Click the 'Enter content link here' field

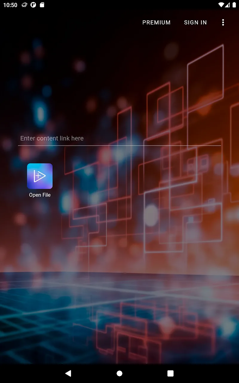point(119,138)
